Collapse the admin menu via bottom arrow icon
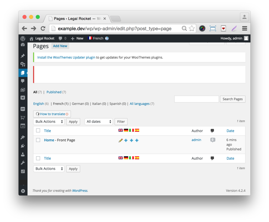This screenshot has width=269, height=222. 23,191
